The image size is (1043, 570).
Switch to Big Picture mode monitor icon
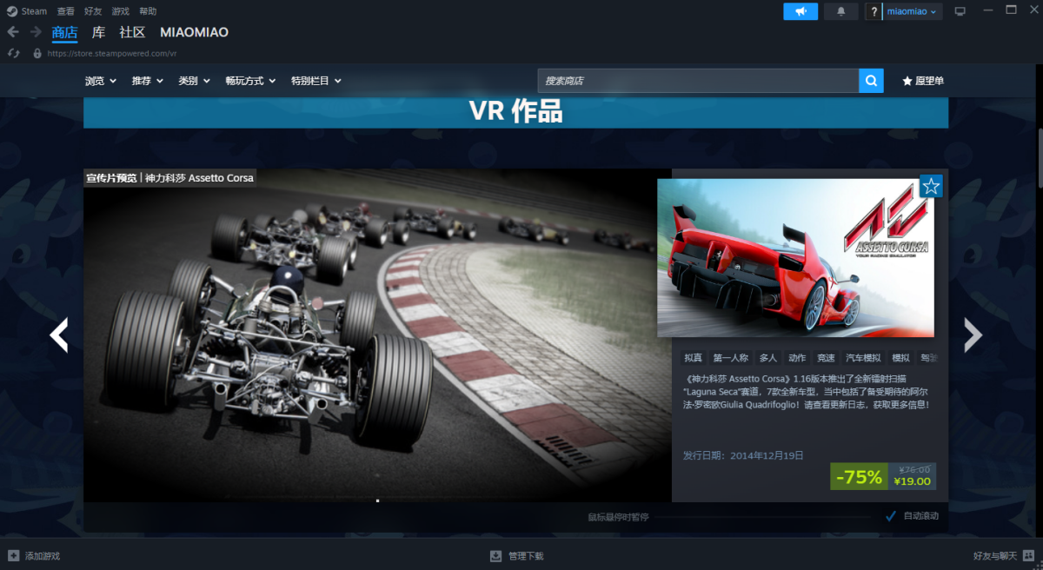click(960, 11)
